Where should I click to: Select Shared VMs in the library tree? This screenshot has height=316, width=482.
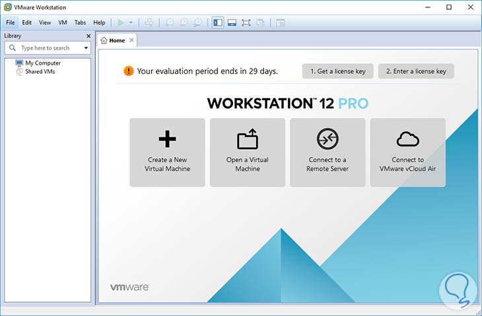click(x=36, y=71)
